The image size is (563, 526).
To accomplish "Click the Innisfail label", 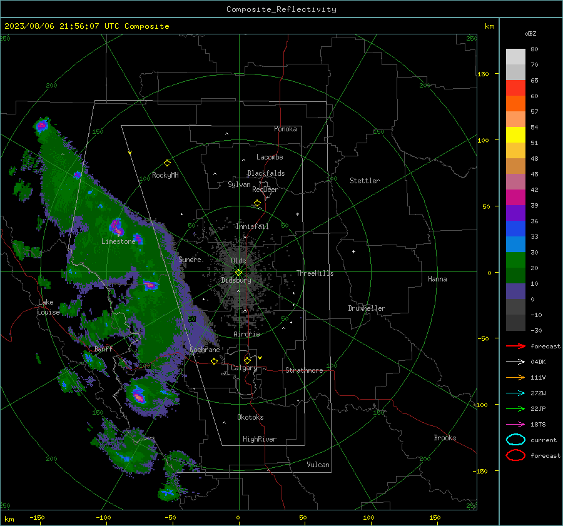I will pyautogui.click(x=252, y=226).
